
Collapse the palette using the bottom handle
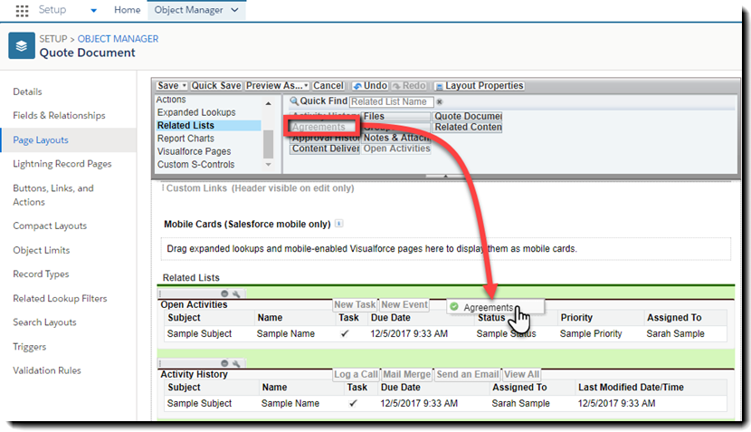[445, 177]
